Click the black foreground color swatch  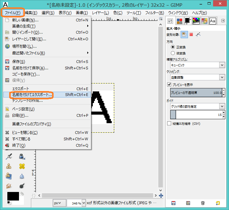click(13, 196)
